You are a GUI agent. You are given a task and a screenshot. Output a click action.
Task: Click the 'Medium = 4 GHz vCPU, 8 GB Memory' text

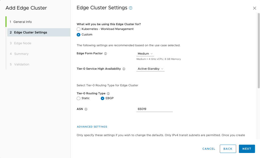(159, 59)
